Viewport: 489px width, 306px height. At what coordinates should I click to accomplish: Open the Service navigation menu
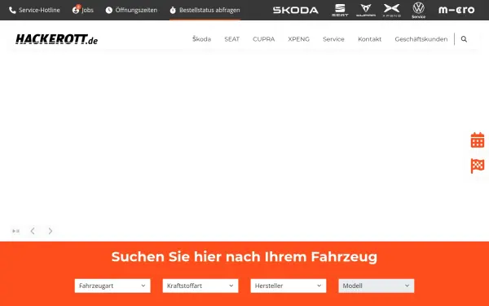[333, 39]
